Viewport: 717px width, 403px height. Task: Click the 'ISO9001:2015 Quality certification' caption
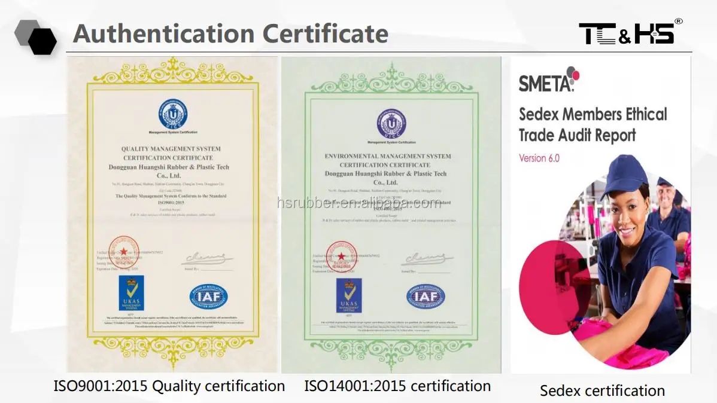tap(169, 386)
